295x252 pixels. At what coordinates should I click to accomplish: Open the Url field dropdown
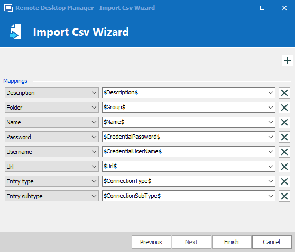(52, 166)
